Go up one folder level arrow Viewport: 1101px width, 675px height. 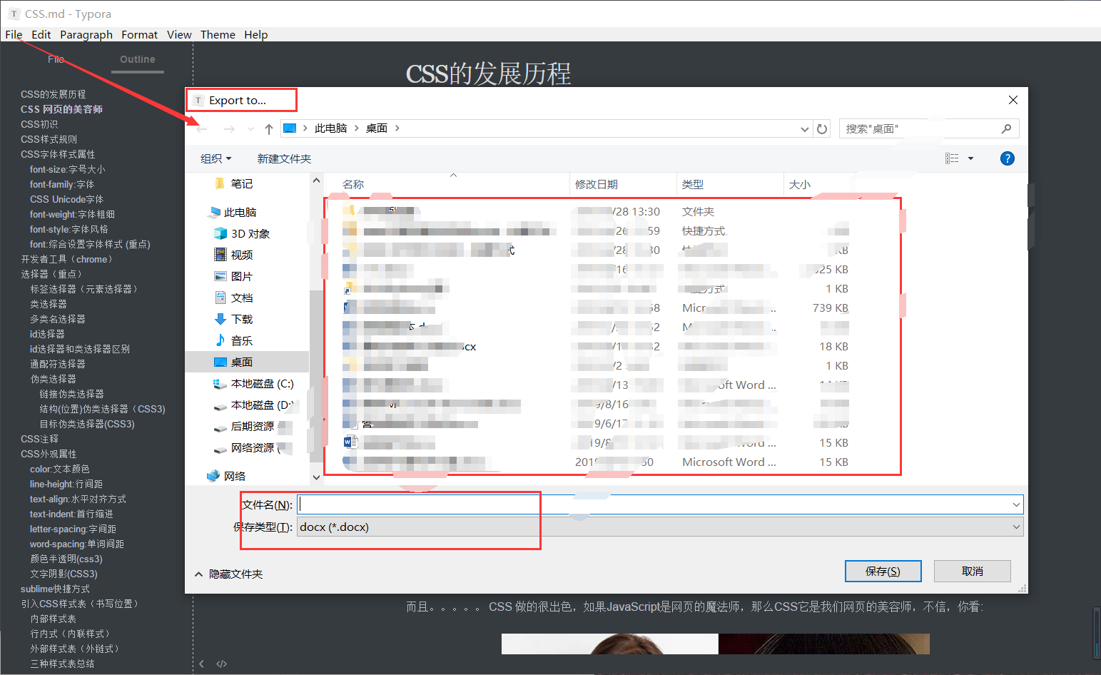pyautogui.click(x=268, y=129)
